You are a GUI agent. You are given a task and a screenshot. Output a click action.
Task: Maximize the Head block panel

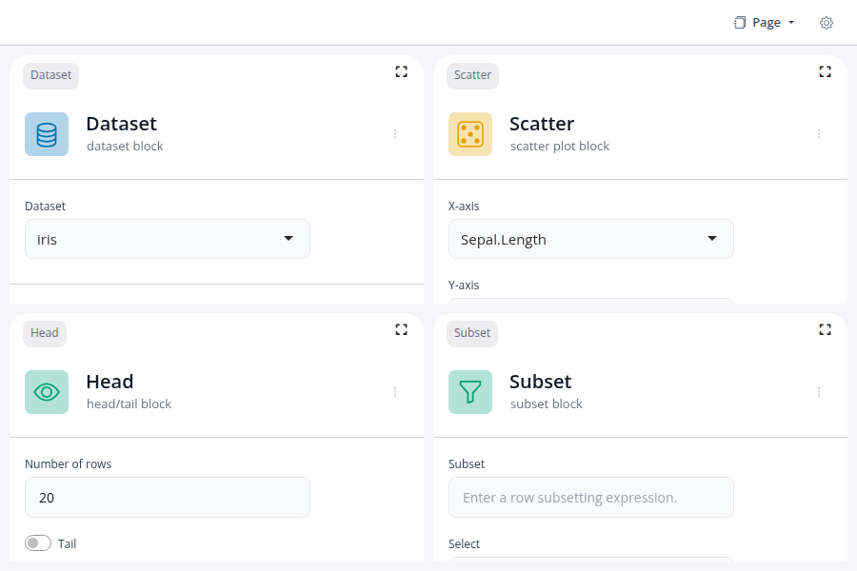coord(401,329)
